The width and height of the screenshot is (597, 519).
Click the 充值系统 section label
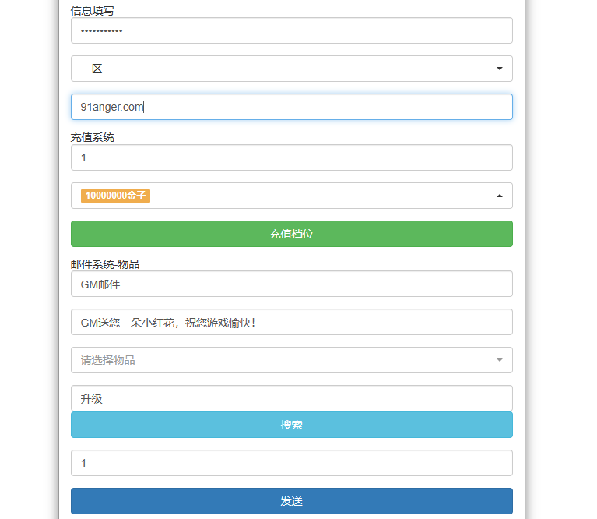click(x=92, y=137)
